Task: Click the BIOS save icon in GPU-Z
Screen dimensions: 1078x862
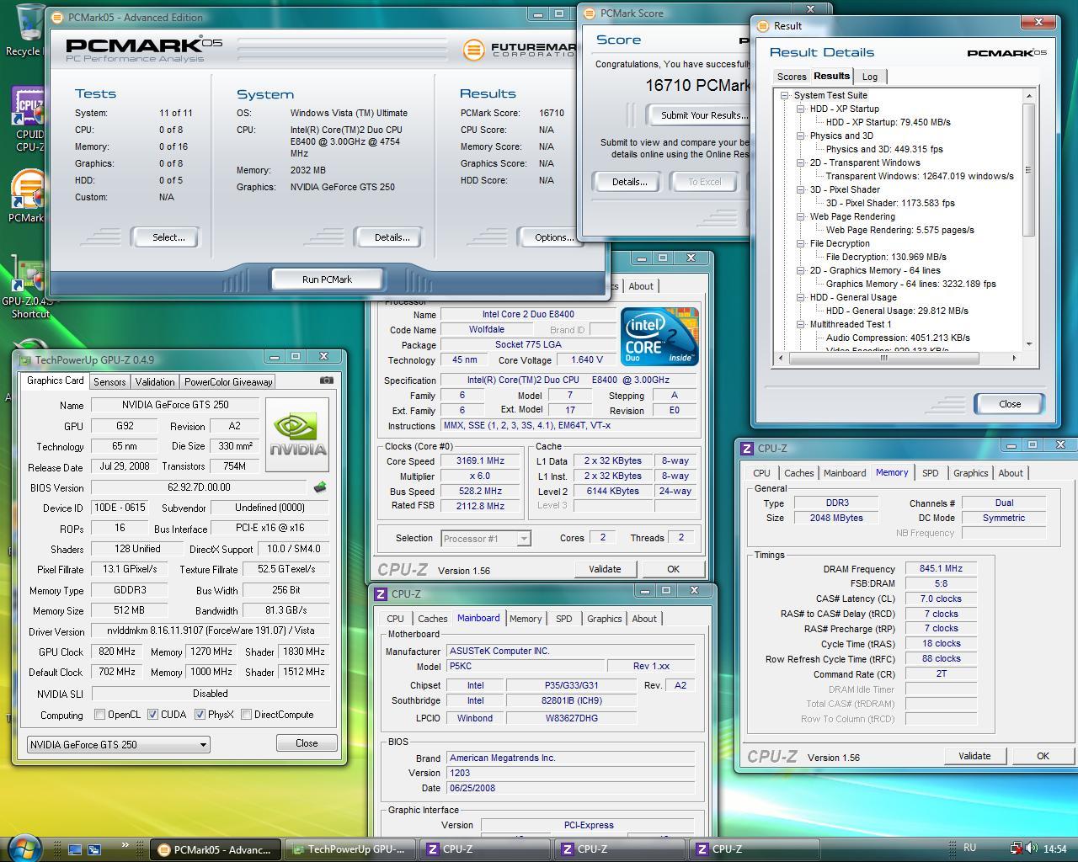Action: tap(319, 487)
